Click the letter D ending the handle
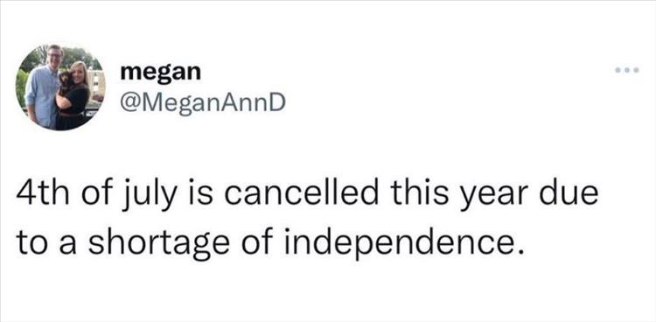This screenshot has height=322, width=656. pyautogui.click(x=276, y=101)
